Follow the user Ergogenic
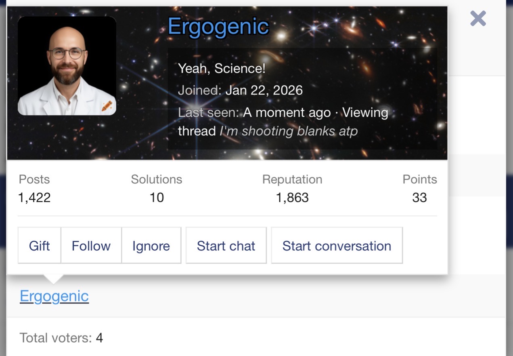Image resolution: width=513 pixels, height=356 pixels. [91, 246]
